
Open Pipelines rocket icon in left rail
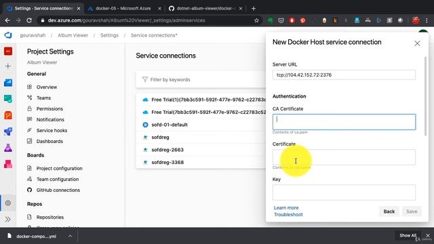[x=8, y=131]
